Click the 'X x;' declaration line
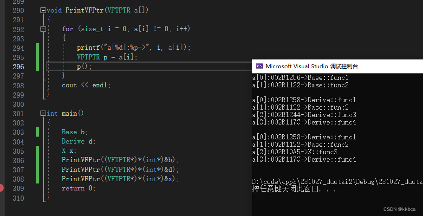 69,151
